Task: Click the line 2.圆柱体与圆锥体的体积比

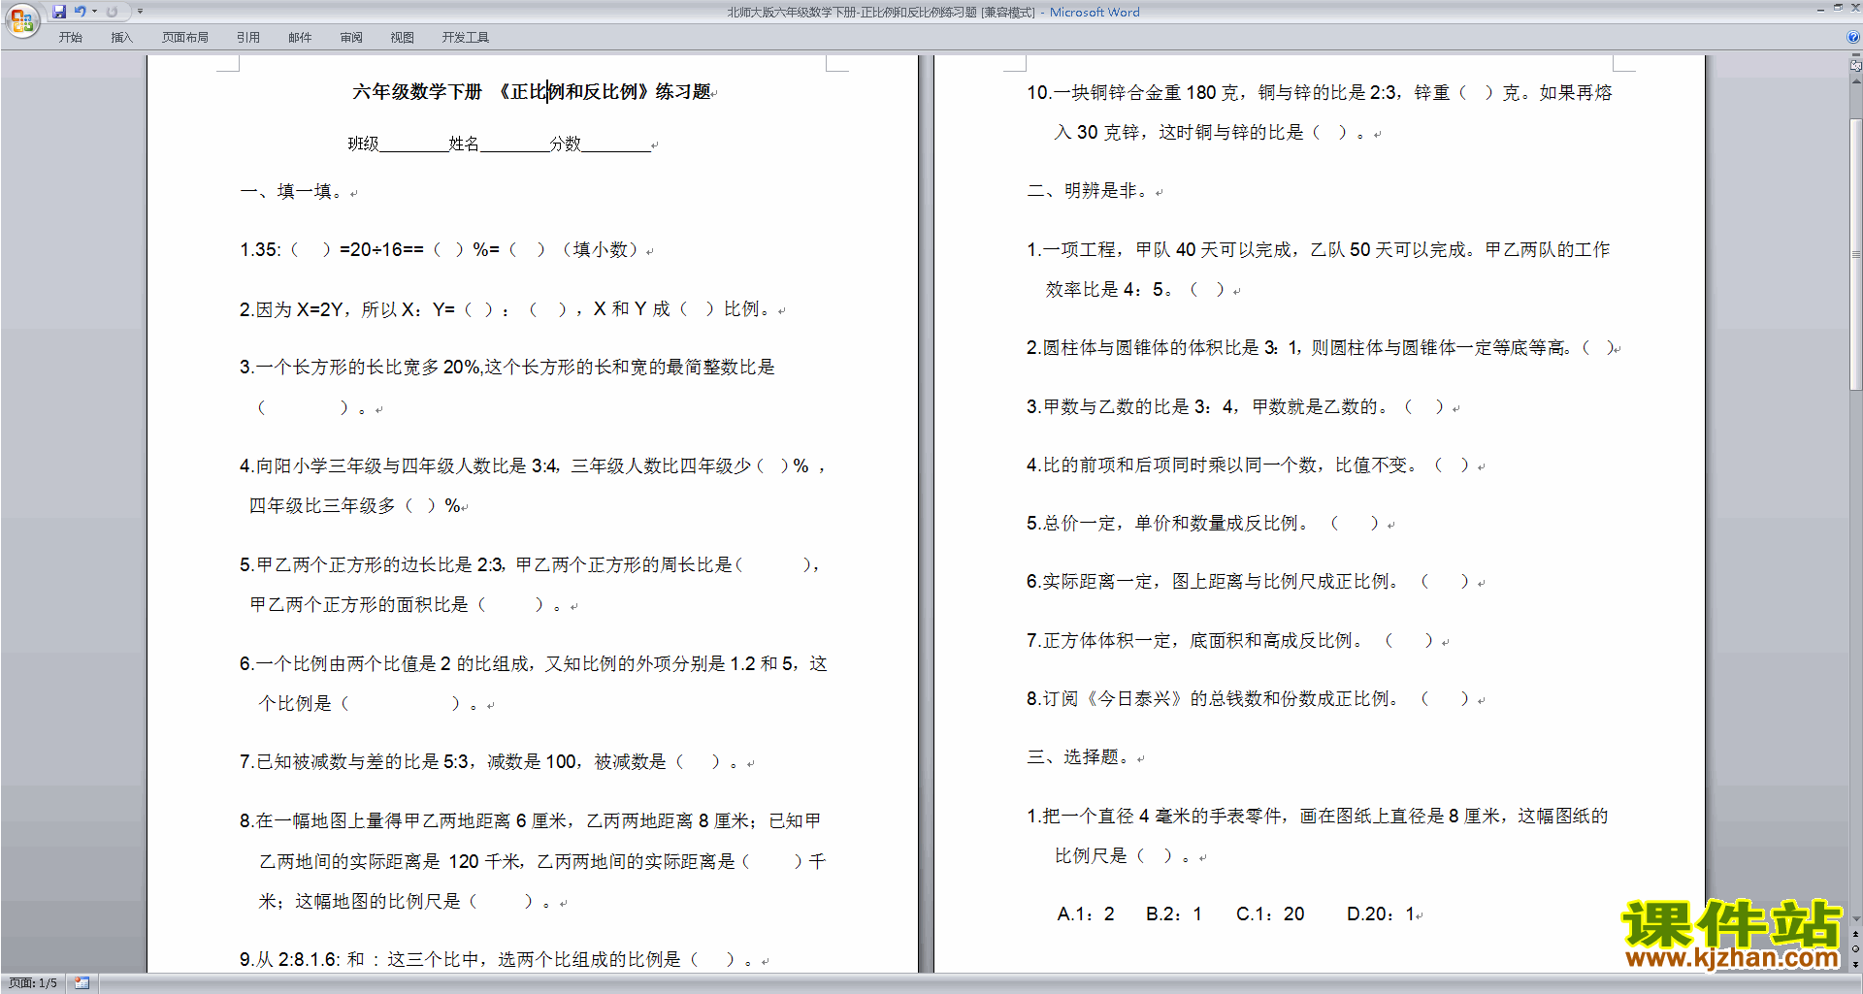Action: 1321,348
